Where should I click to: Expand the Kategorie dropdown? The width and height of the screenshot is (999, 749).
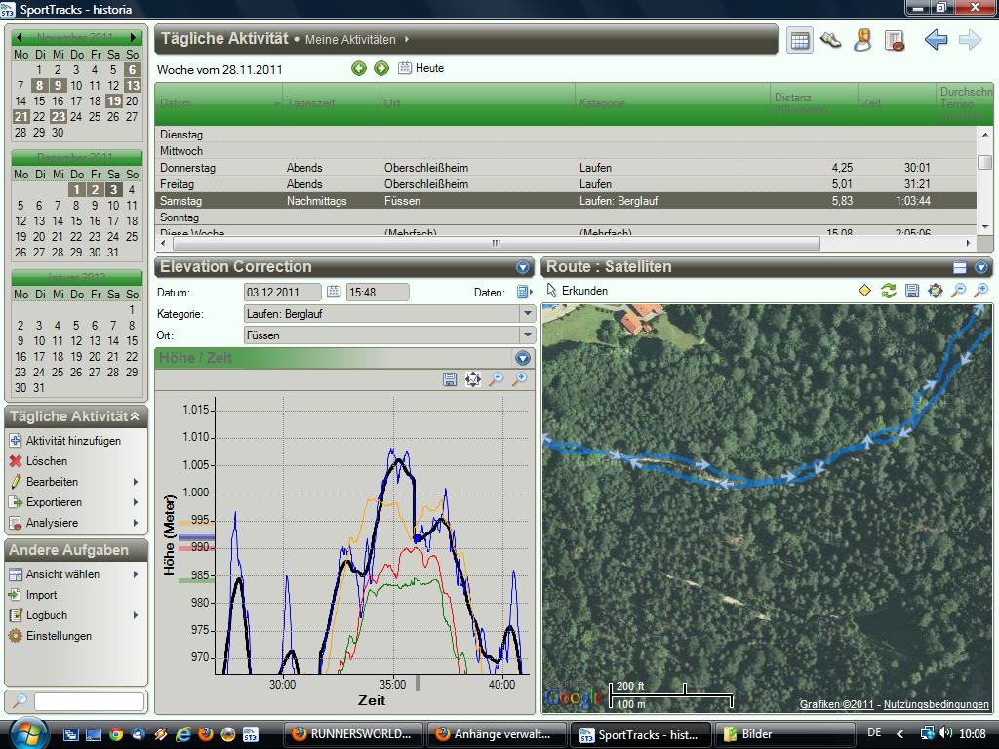click(527, 314)
